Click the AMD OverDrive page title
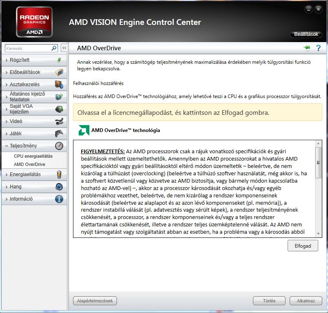Viewport: 328px width, 313px height. [99, 48]
